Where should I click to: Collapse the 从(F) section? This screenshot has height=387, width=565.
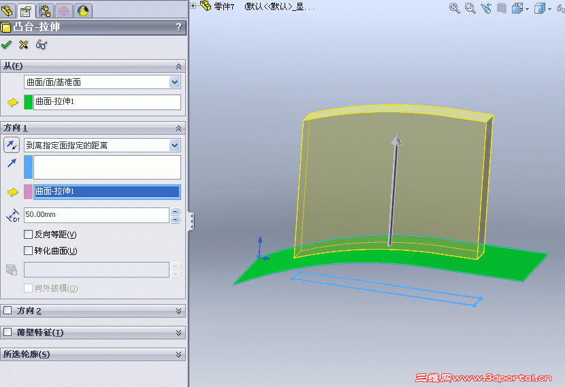(178, 66)
